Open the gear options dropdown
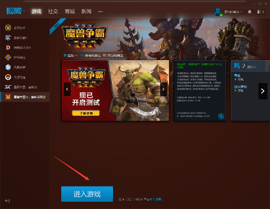The height and width of the screenshot is (209, 270). click(71, 55)
